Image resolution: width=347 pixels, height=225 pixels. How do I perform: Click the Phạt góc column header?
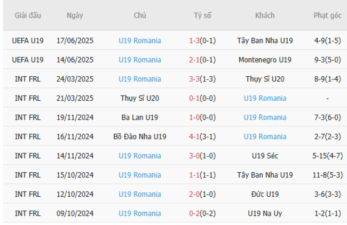pos(327,15)
